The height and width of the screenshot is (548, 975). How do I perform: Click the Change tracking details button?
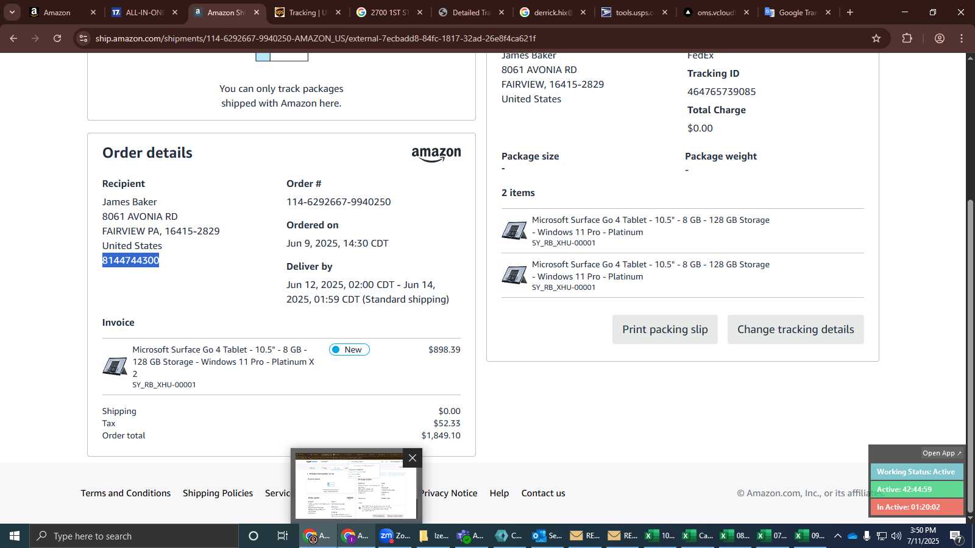tap(795, 329)
